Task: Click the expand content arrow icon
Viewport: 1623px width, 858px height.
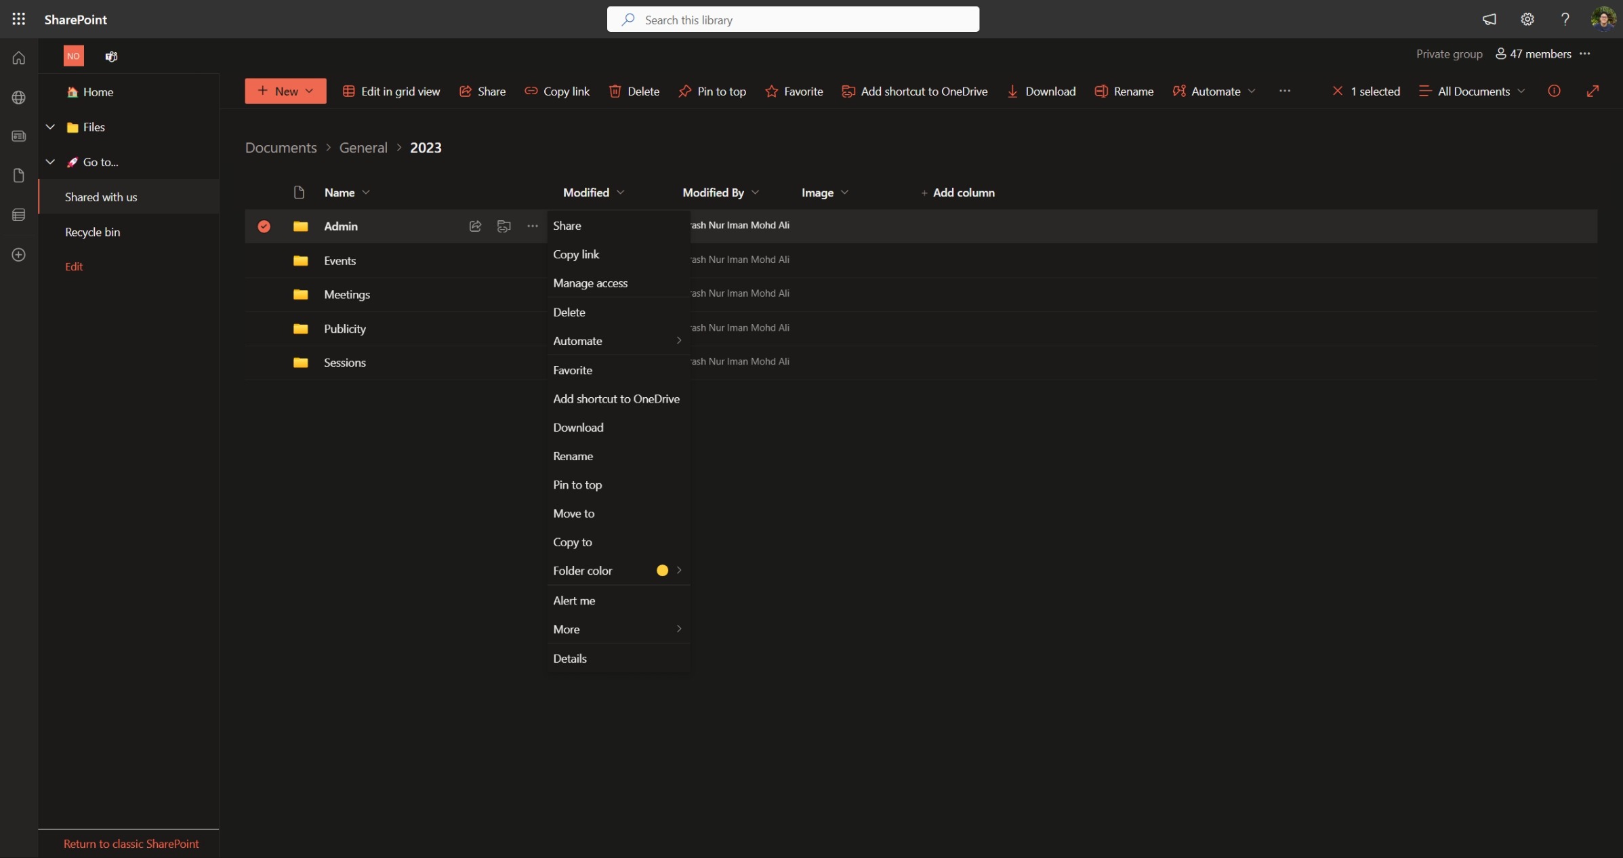Action: tap(1593, 91)
